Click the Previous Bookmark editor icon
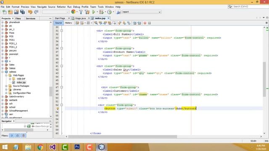 (x=120, y=23)
